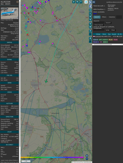Toggle the T tracks button
Viewport: 123px width, 163px height.
point(81,2)
